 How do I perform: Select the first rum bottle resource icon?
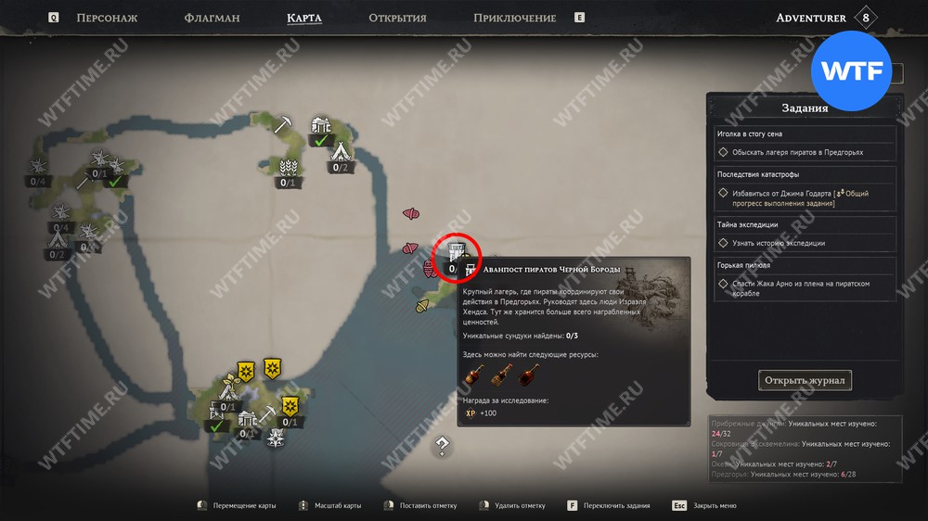(474, 375)
